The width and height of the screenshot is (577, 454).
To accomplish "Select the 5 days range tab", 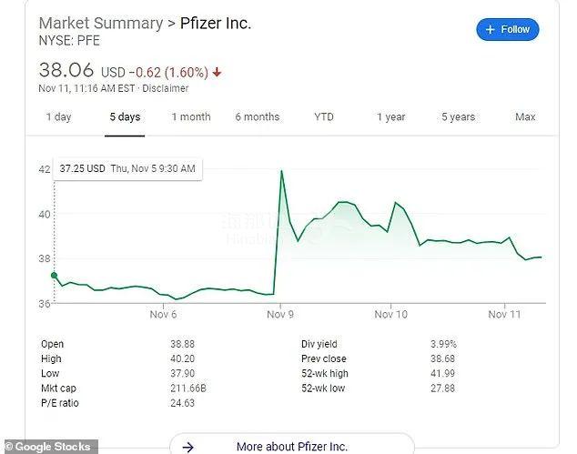I will [125, 117].
